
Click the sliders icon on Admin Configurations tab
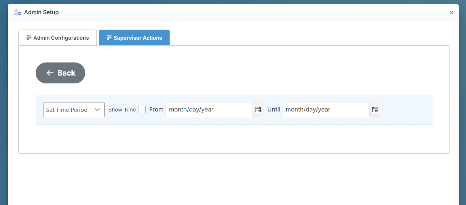(29, 37)
